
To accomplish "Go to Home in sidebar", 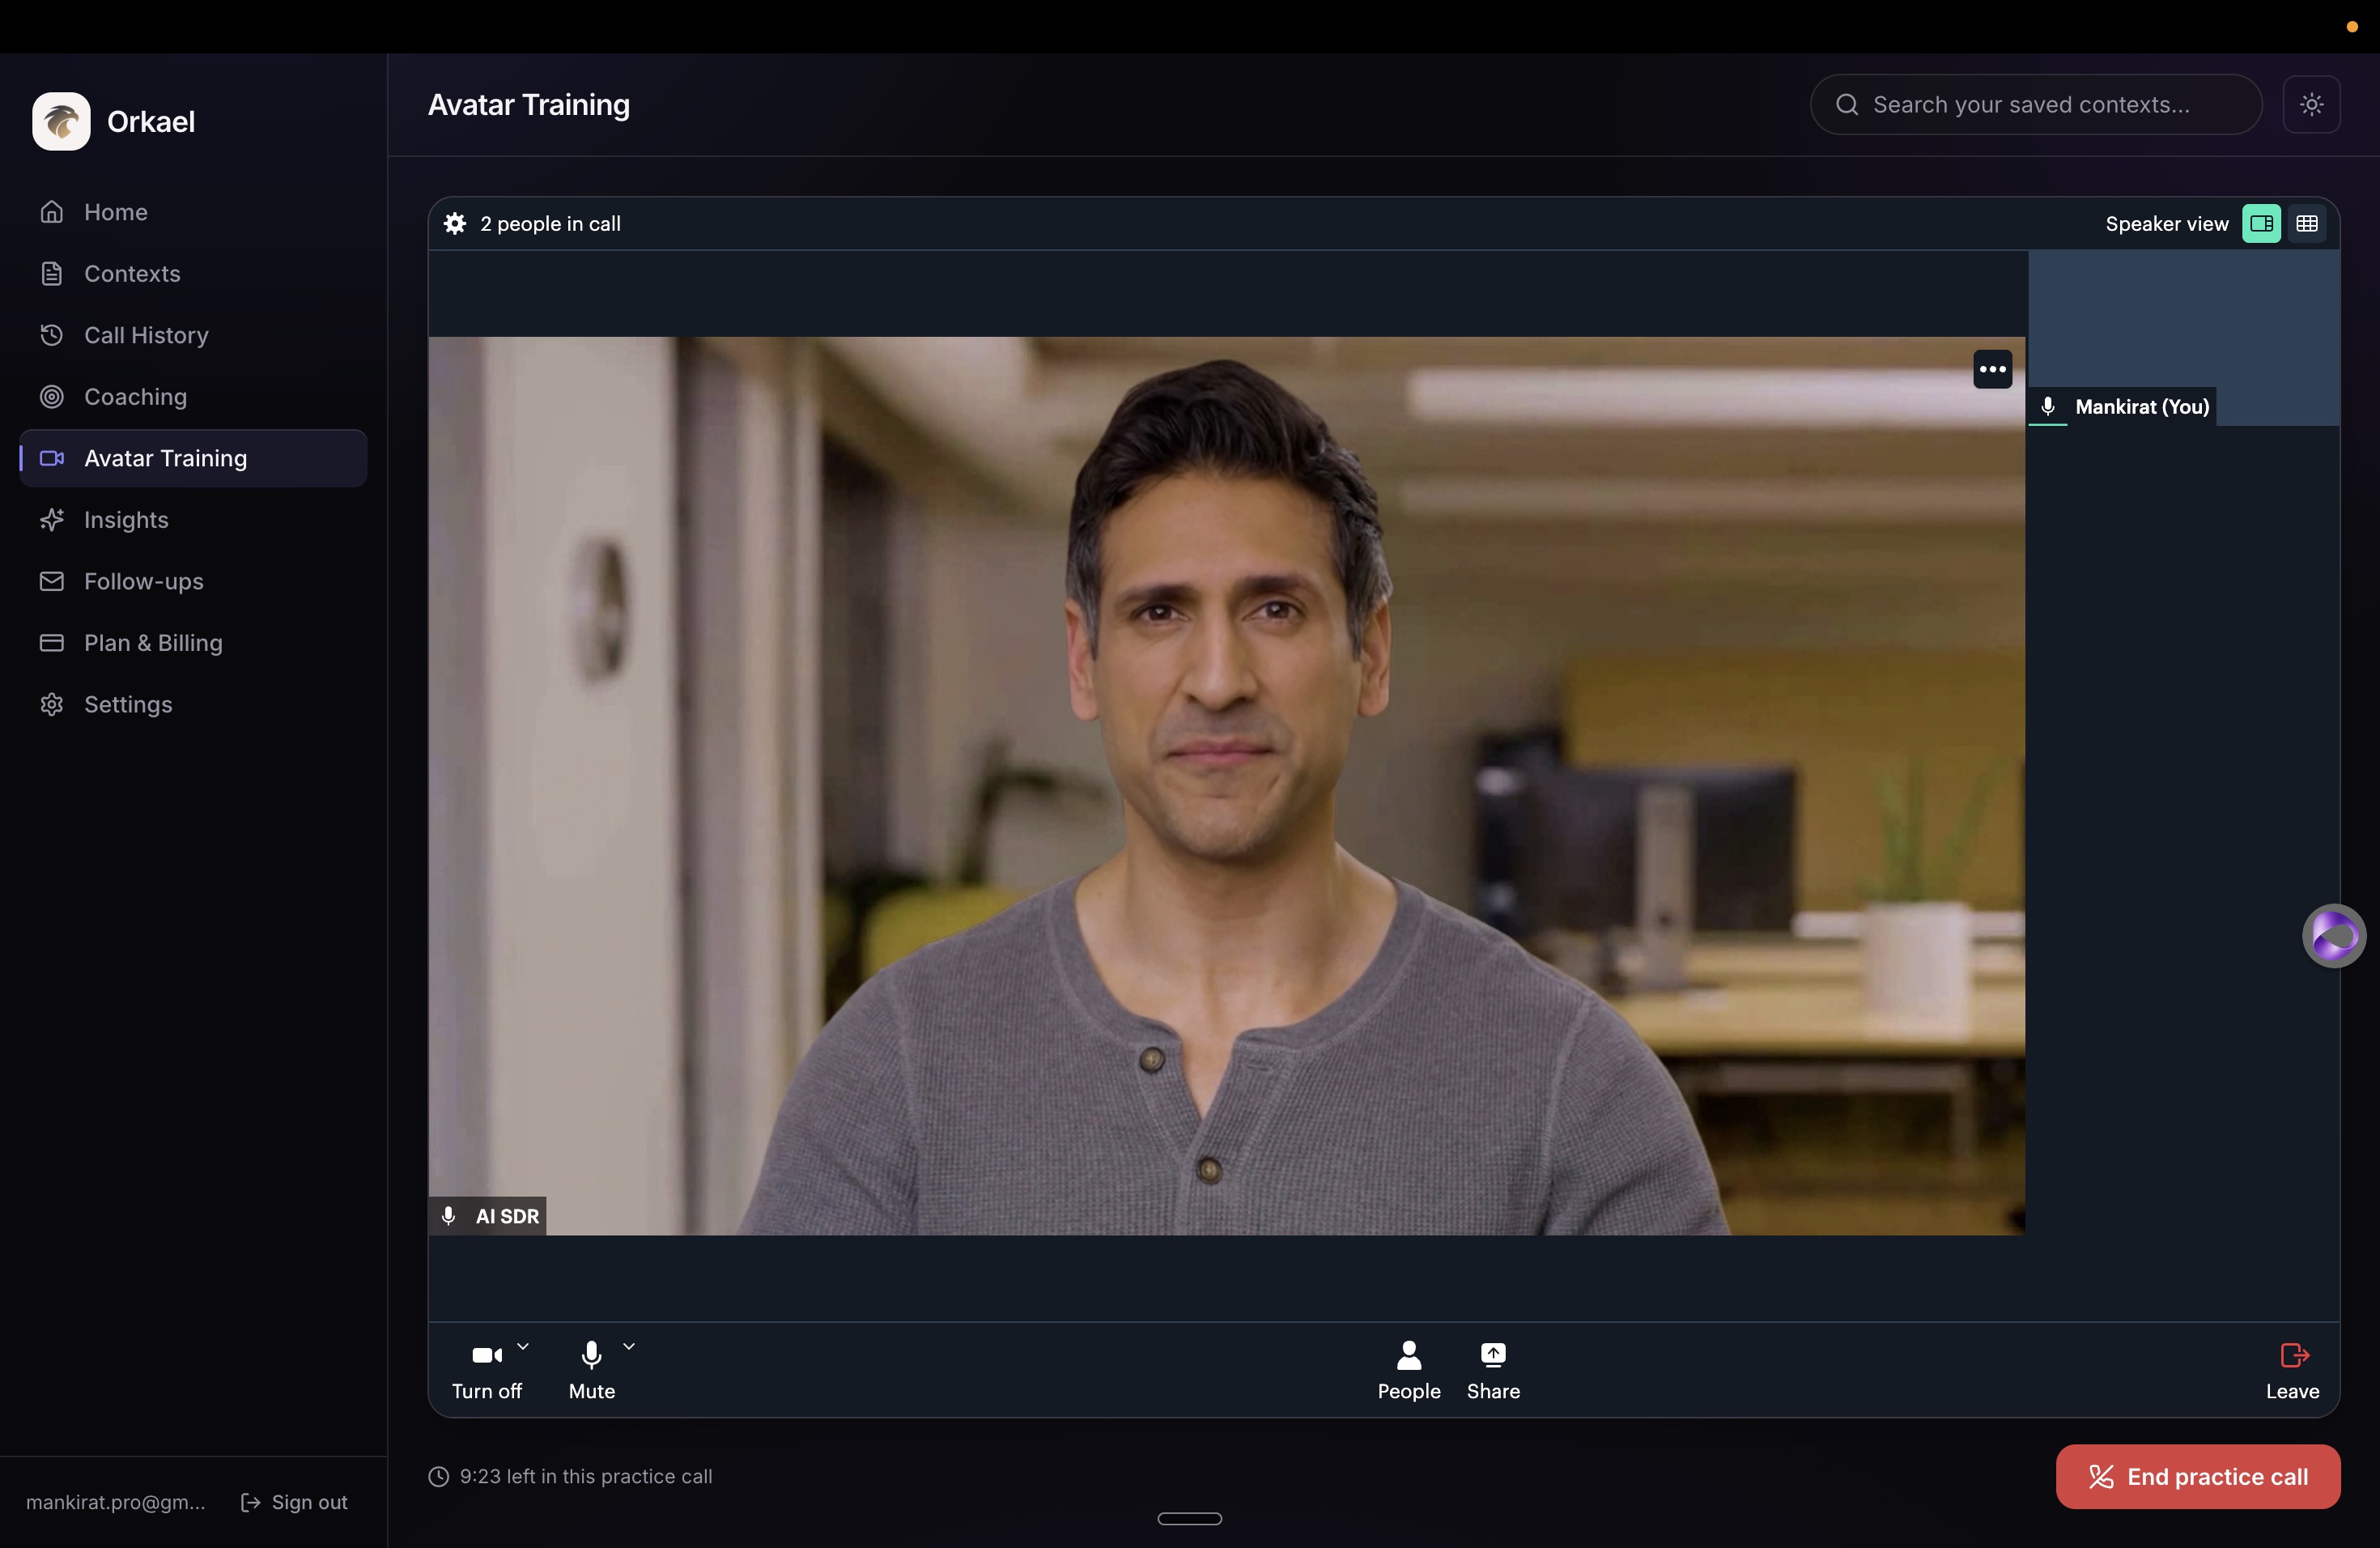I will click(193, 212).
